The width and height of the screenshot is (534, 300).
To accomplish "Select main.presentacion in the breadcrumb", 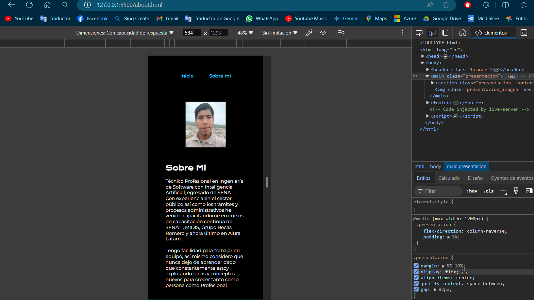I will point(467,166).
